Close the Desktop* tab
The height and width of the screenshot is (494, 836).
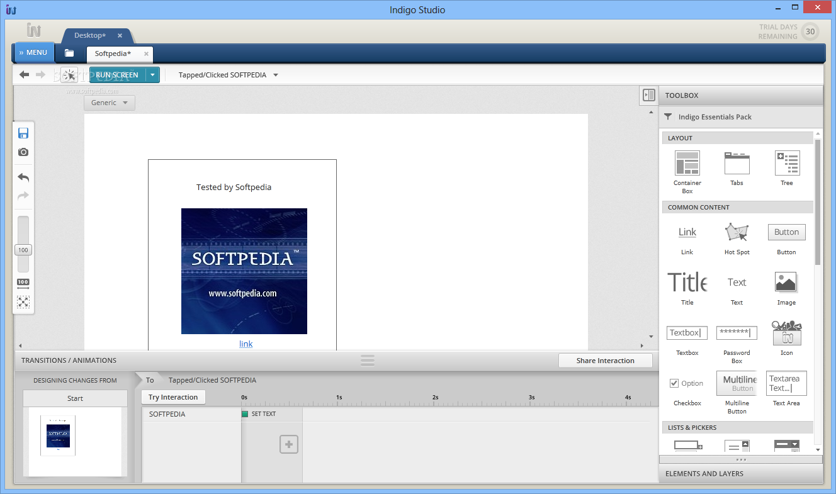coord(120,36)
